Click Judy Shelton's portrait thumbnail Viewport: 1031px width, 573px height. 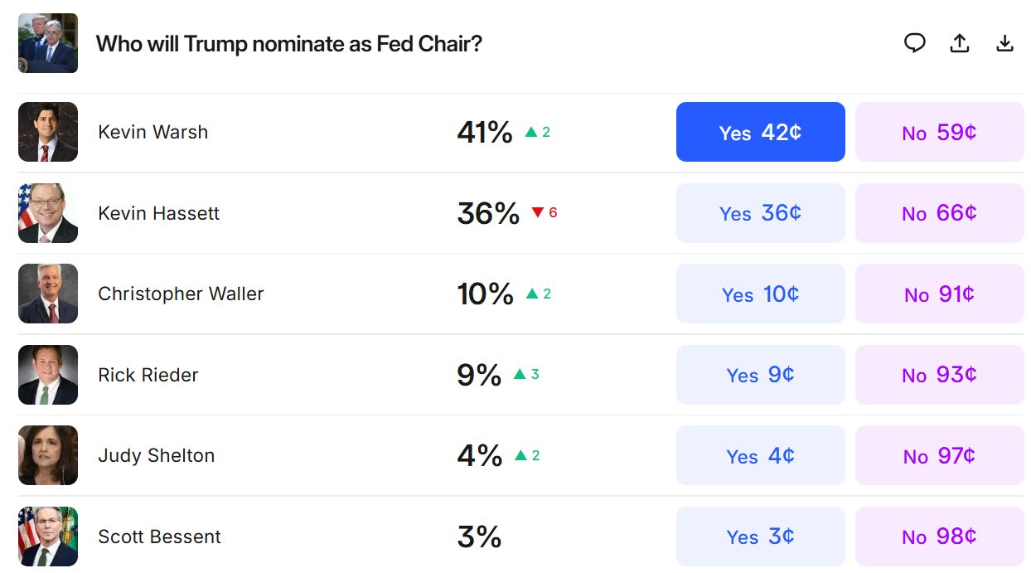click(x=47, y=454)
